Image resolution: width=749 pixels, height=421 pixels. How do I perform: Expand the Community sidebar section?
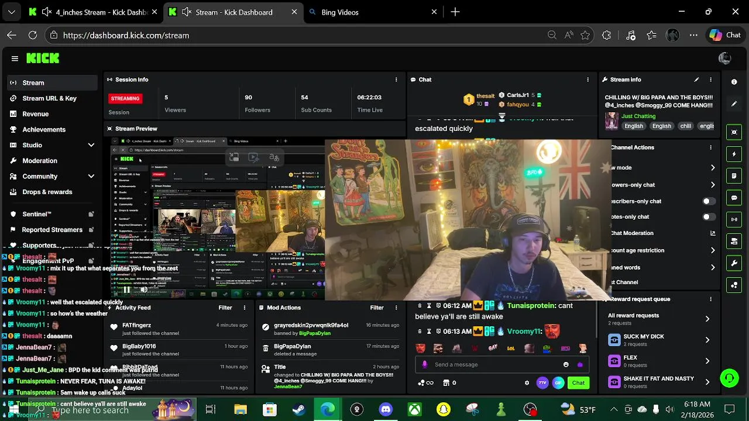click(91, 176)
